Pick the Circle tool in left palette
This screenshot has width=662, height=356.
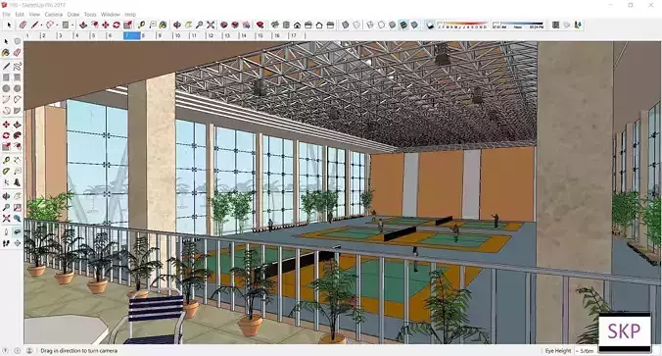point(6,88)
